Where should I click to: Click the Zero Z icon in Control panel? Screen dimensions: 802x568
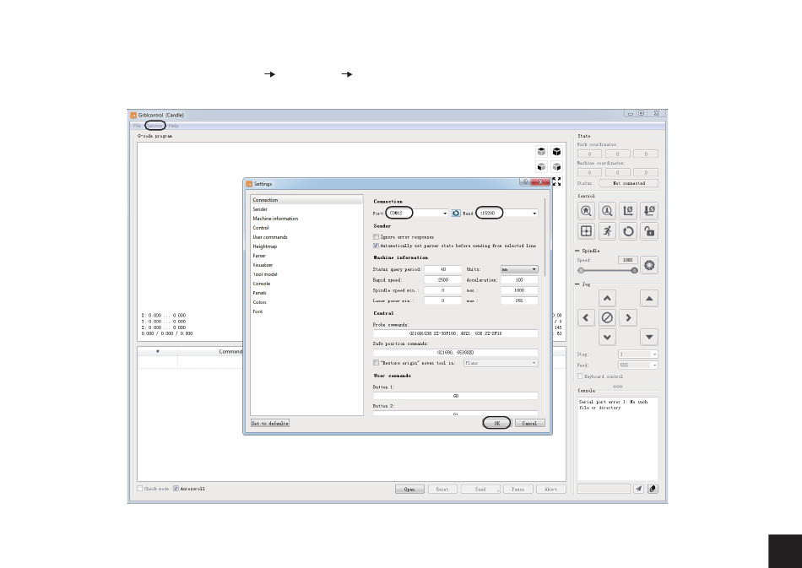[649, 211]
